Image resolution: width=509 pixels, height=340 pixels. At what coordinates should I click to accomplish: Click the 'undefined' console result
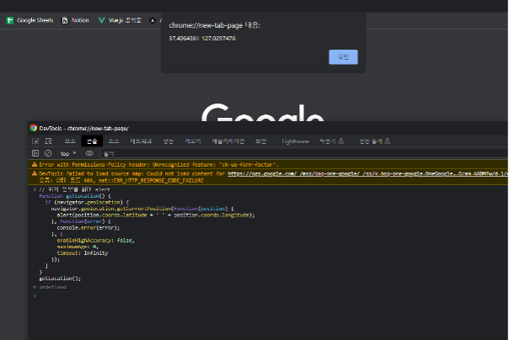[52, 287]
